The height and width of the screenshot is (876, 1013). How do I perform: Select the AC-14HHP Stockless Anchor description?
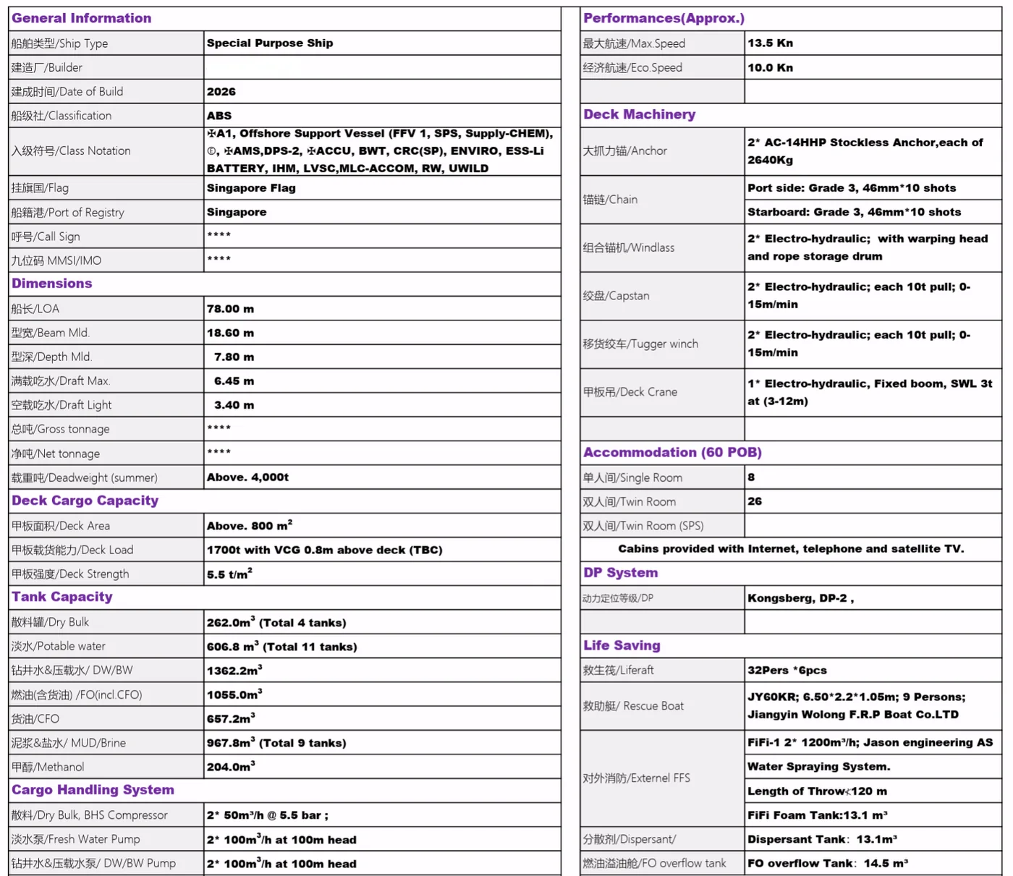tap(865, 151)
